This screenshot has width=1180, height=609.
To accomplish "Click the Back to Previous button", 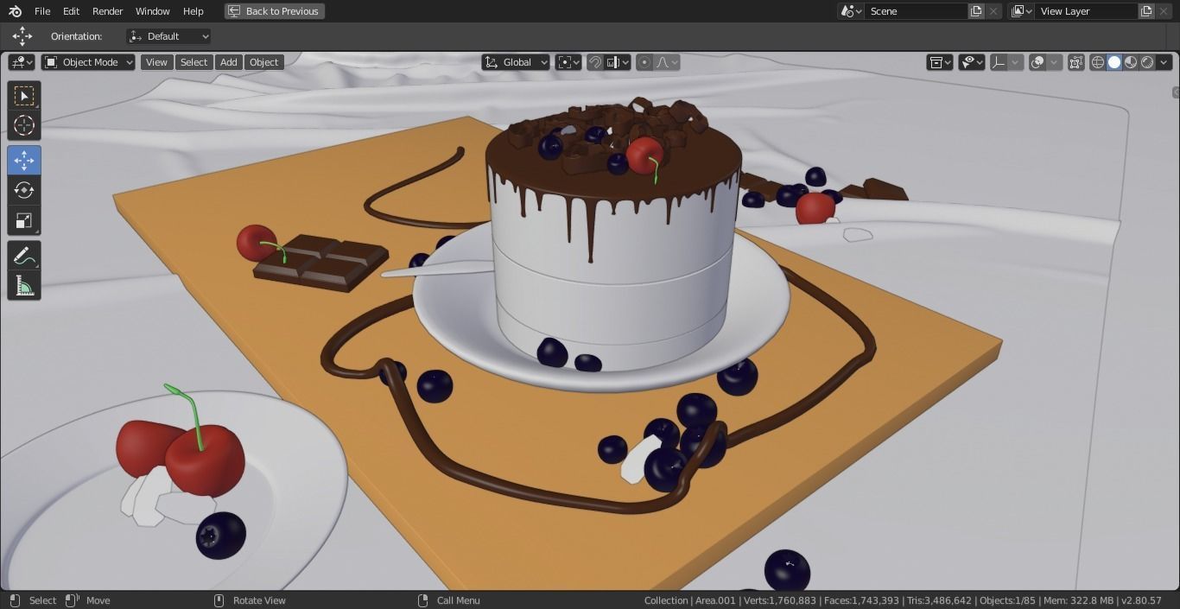I will tap(275, 11).
